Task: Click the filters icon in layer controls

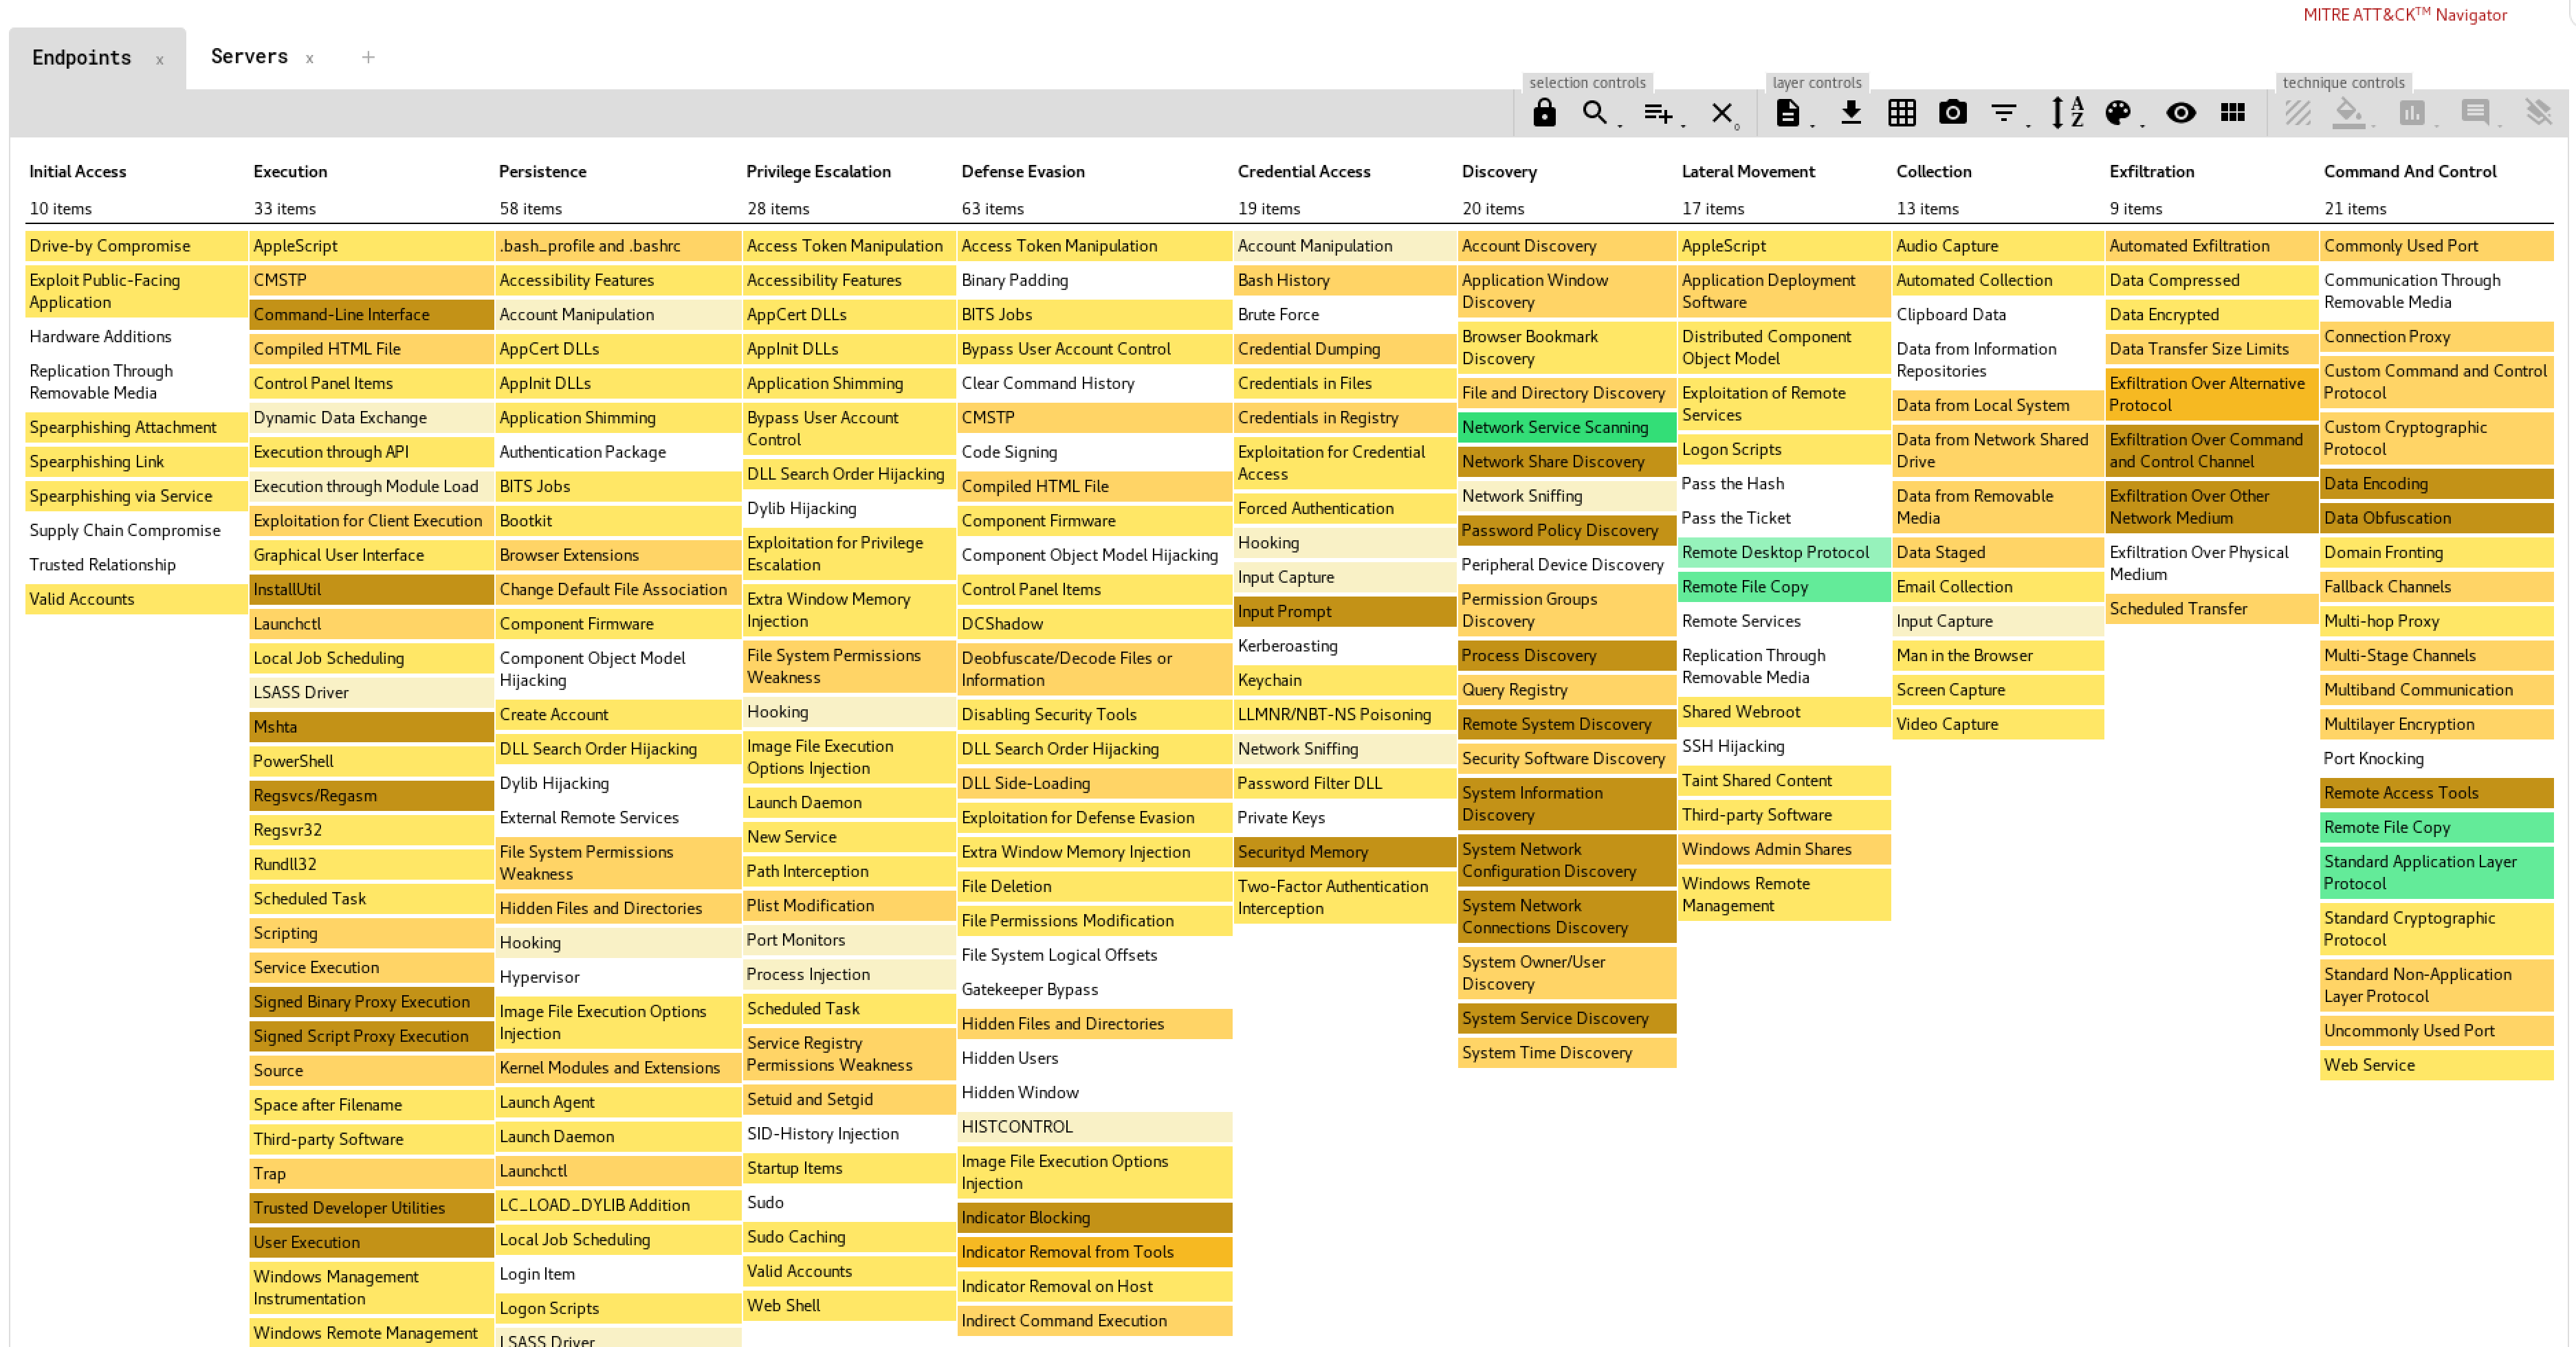Action: 2004,113
